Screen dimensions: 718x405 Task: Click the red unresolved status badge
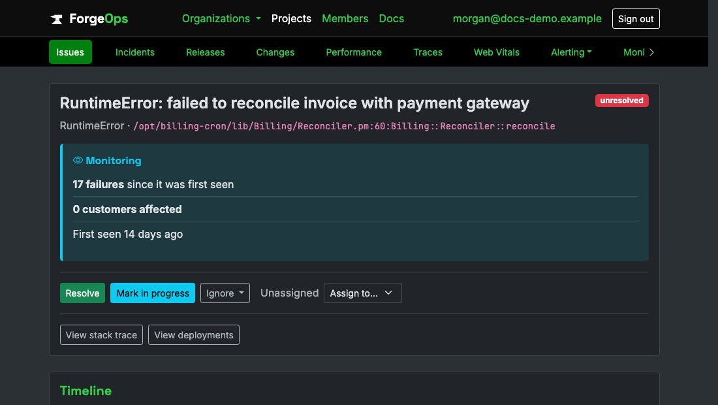click(x=621, y=101)
